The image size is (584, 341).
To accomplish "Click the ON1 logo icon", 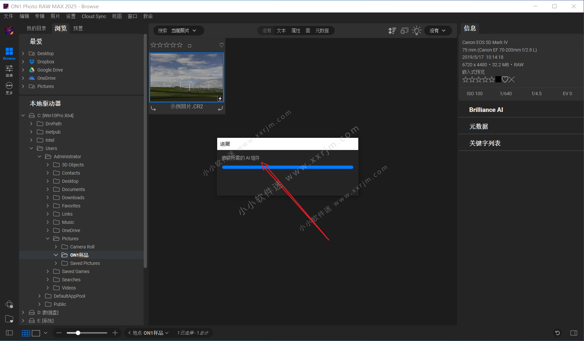I will 9,31.
